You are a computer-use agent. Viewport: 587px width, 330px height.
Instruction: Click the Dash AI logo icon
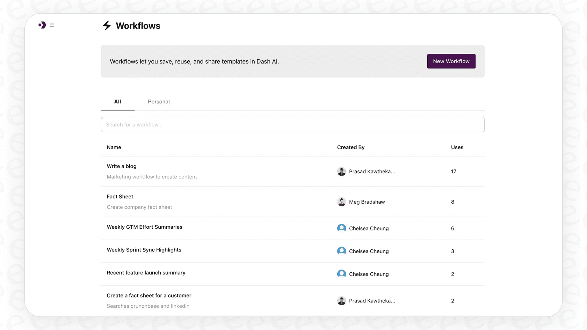(42, 25)
